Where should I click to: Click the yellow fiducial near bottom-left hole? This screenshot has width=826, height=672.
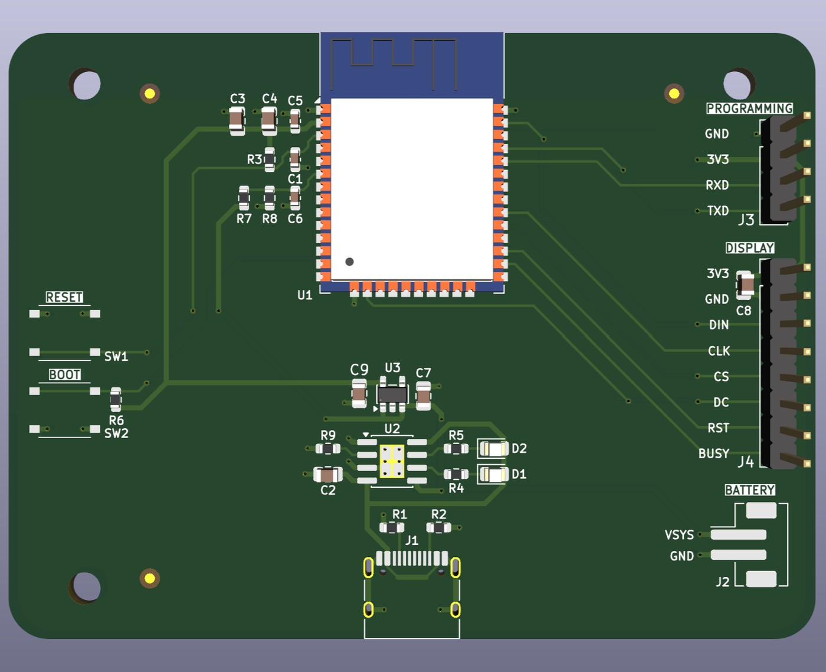click(x=150, y=578)
